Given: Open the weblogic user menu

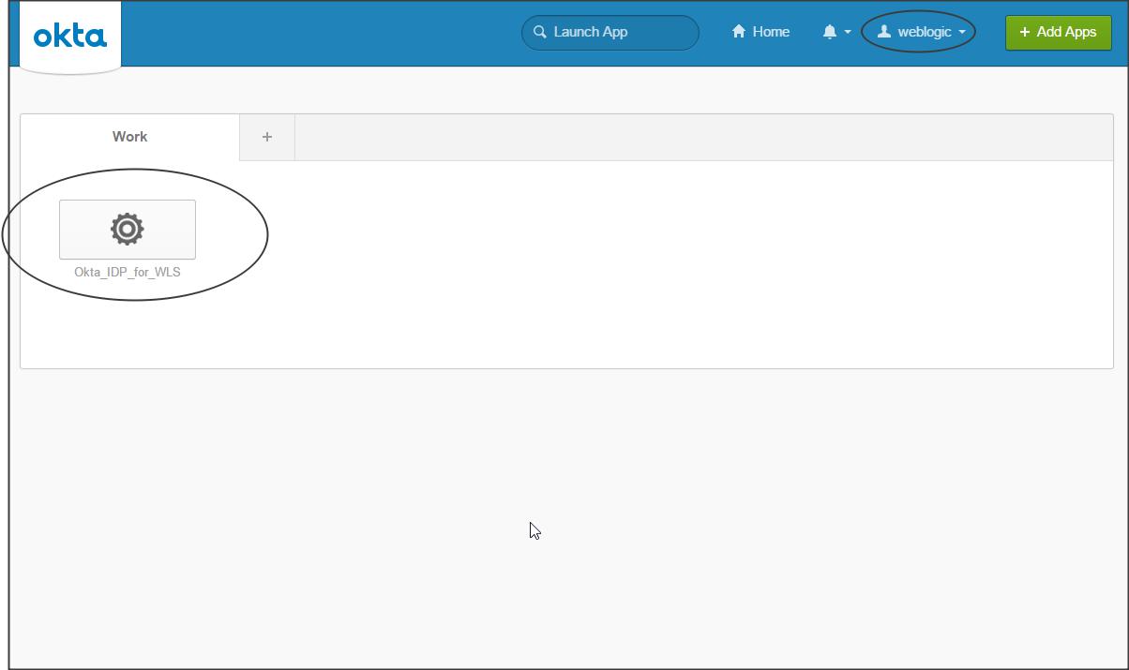Looking at the screenshot, I should pyautogui.click(x=920, y=32).
